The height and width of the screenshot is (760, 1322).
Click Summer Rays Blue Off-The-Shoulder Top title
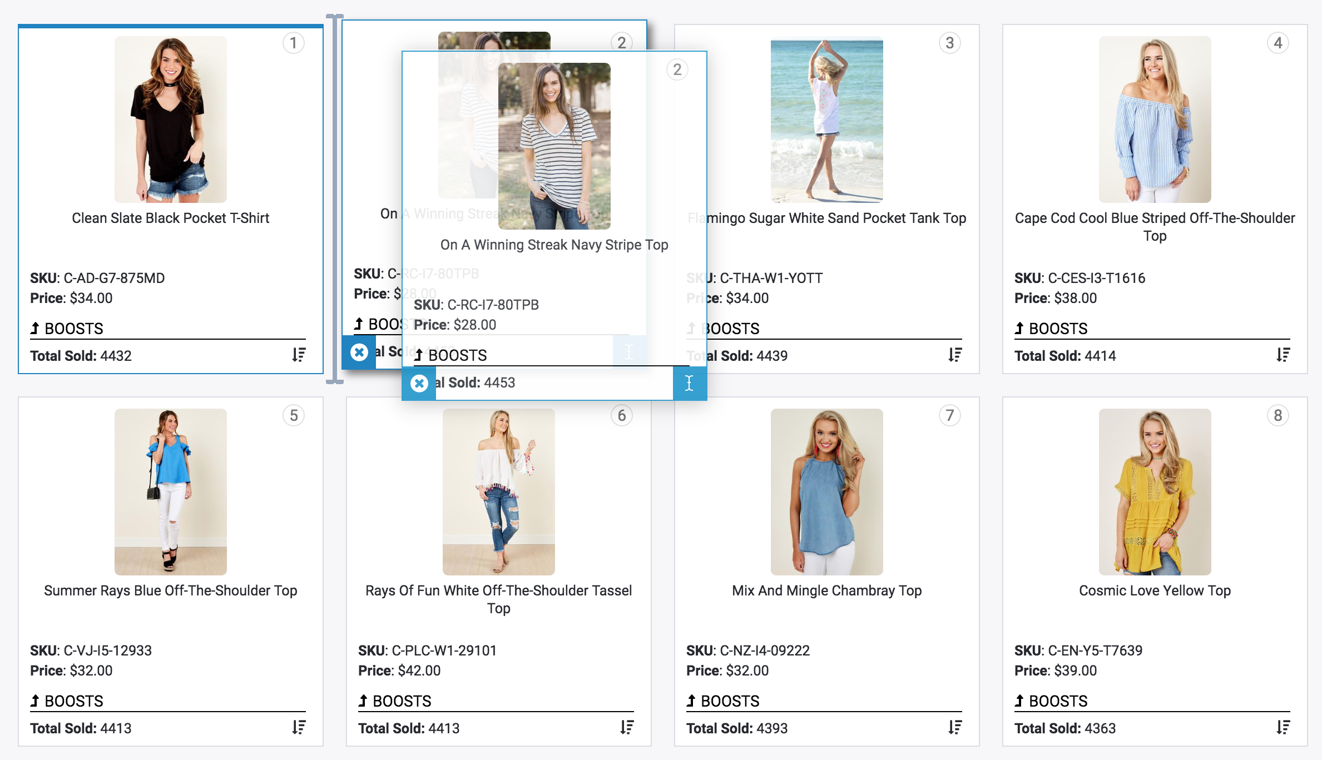(x=170, y=590)
